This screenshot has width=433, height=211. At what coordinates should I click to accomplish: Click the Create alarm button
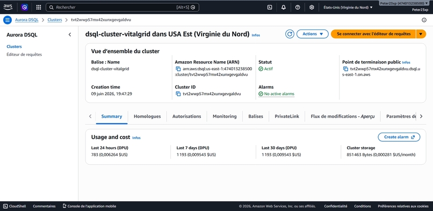coord(399,137)
